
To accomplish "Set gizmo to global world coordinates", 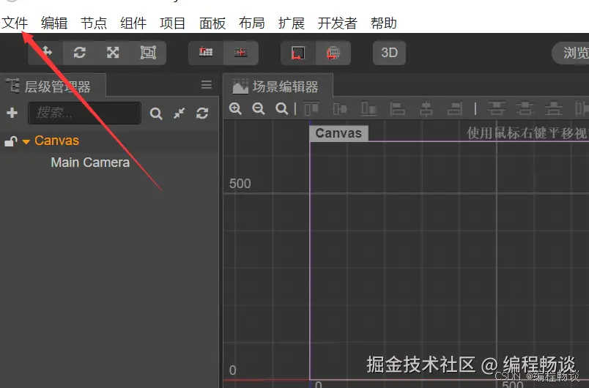I will (333, 53).
